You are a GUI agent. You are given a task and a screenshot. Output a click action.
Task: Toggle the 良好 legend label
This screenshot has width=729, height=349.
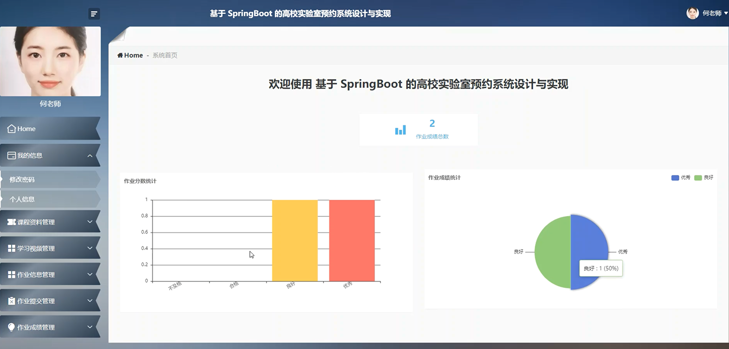708,177
